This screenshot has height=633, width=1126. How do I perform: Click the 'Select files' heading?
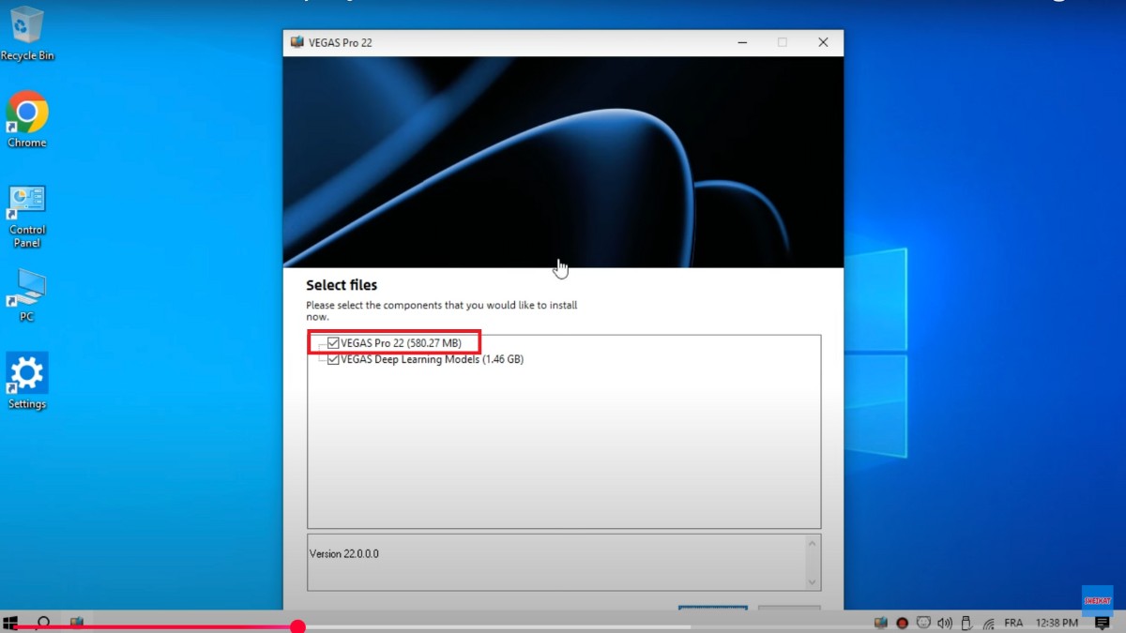(x=342, y=285)
